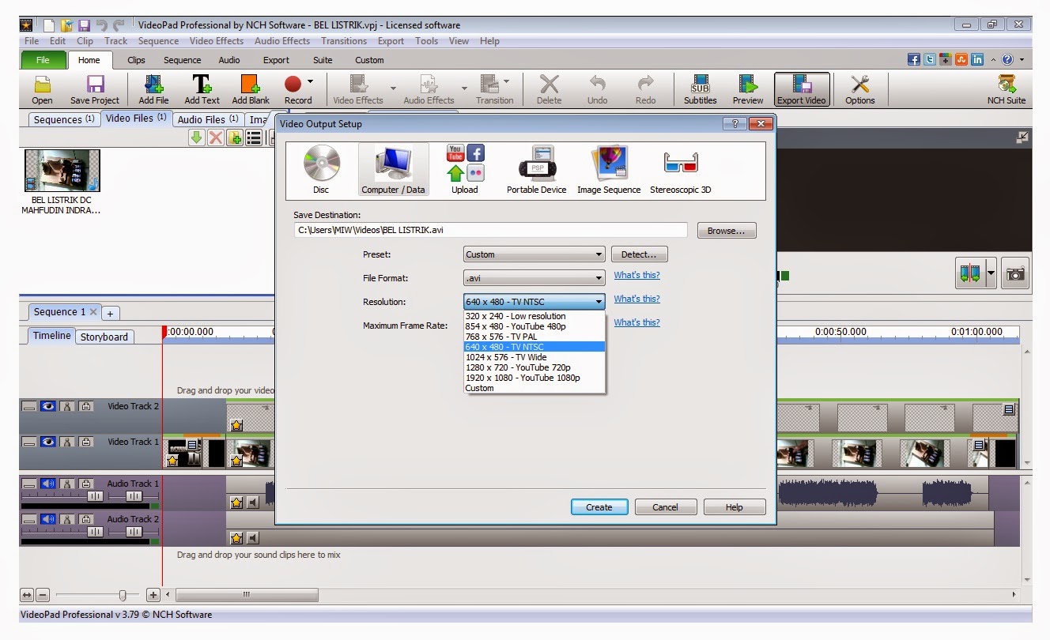The width and height of the screenshot is (1050, 640).
Task: Open the Record dropdown arrow
Action: [311, 81]
